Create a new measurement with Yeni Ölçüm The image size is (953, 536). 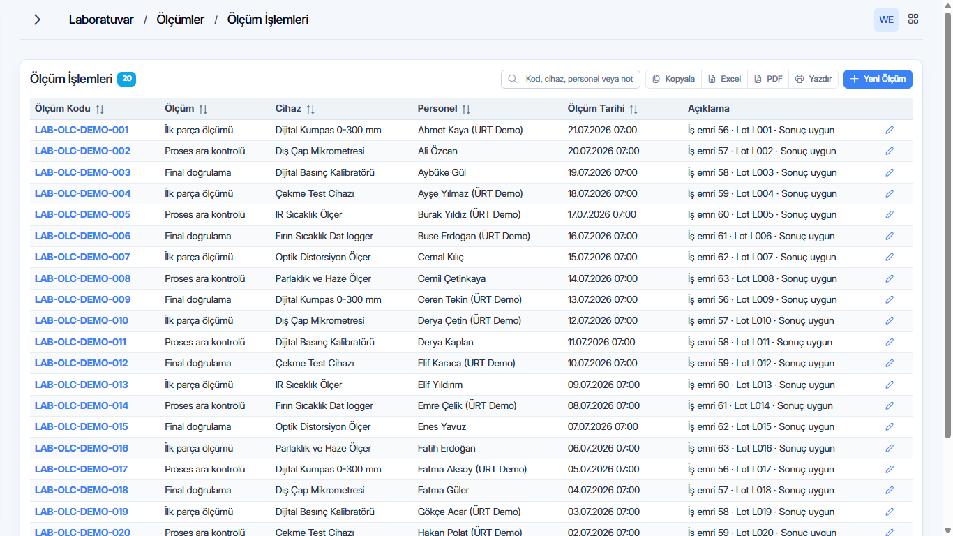coord(878,79)
